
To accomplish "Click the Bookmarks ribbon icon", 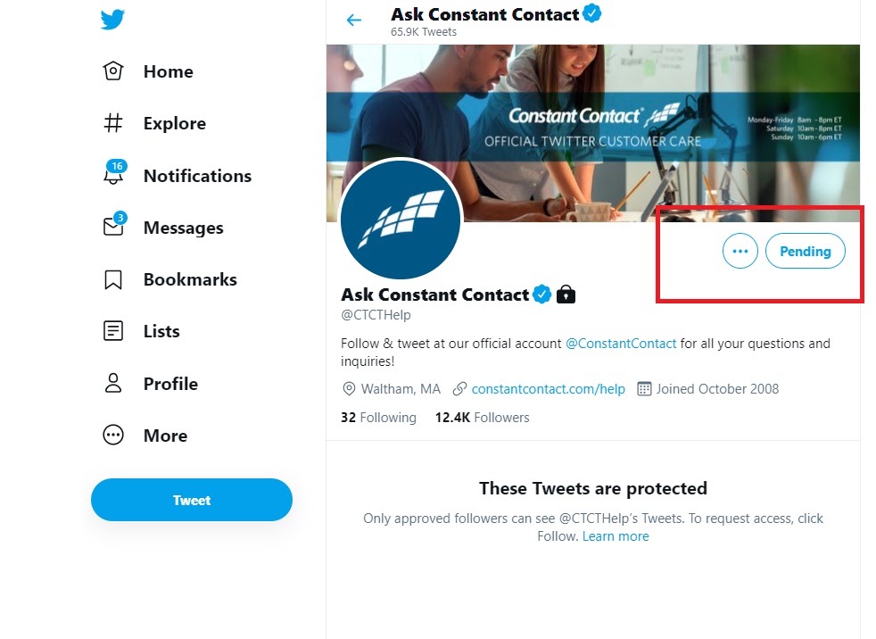I will pyautogui.click(x=113, y=279).
